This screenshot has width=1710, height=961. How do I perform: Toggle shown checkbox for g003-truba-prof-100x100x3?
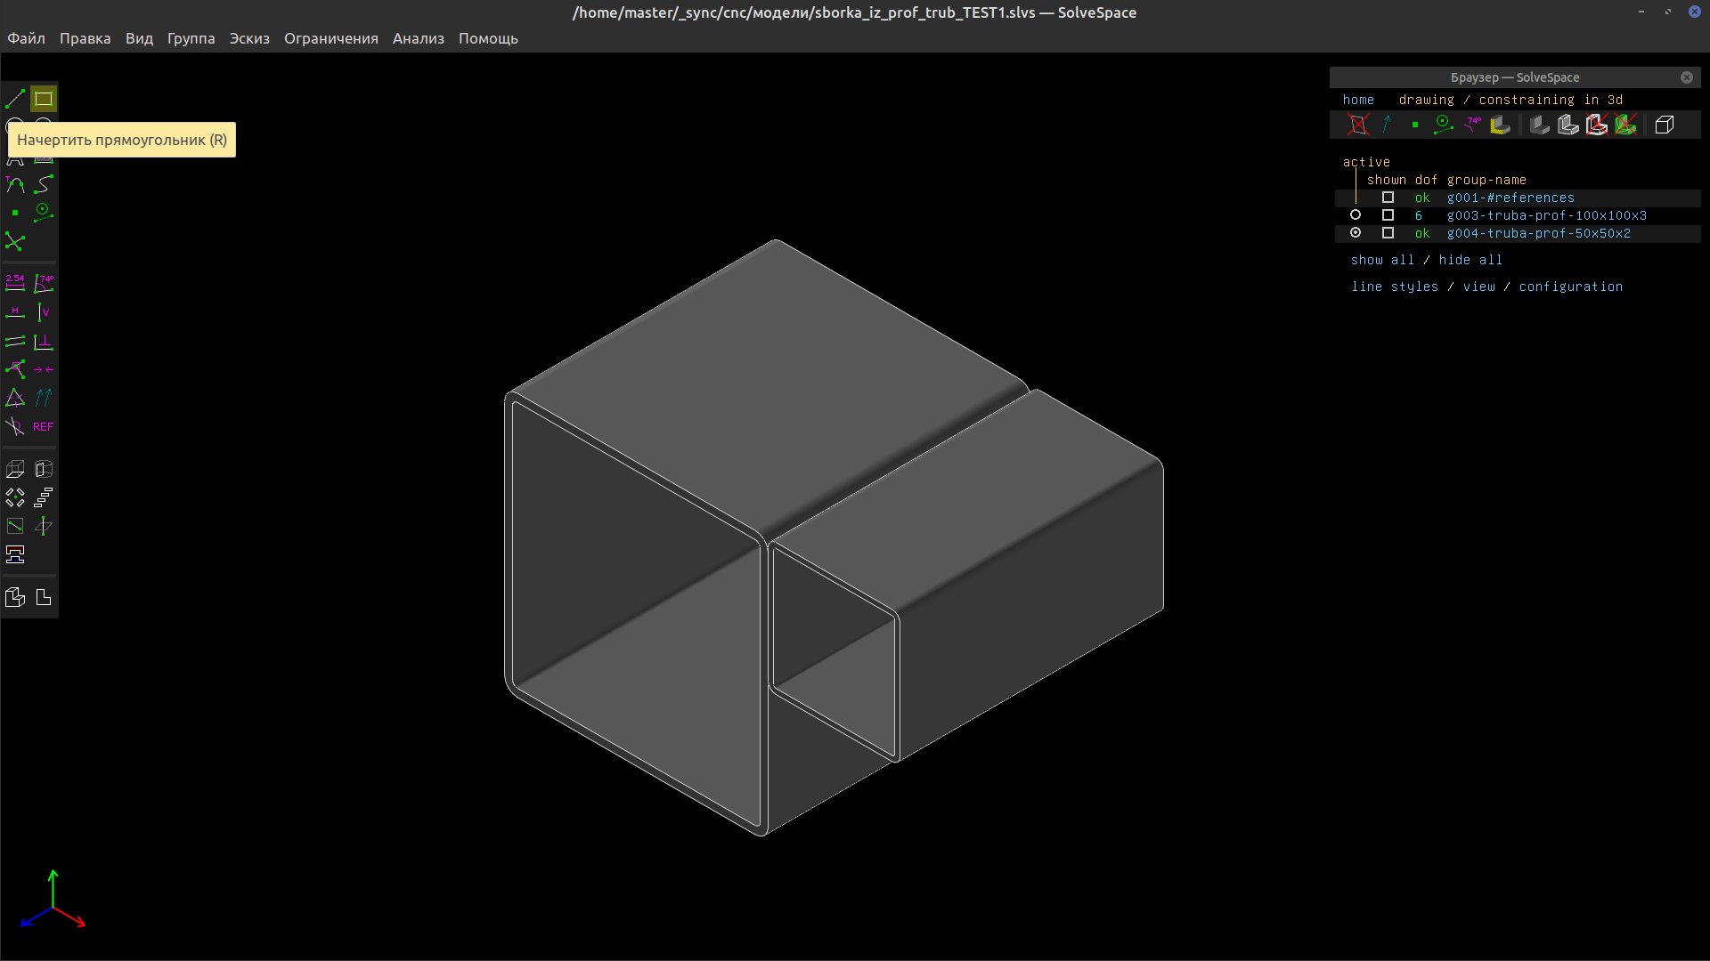point(1388,215)
